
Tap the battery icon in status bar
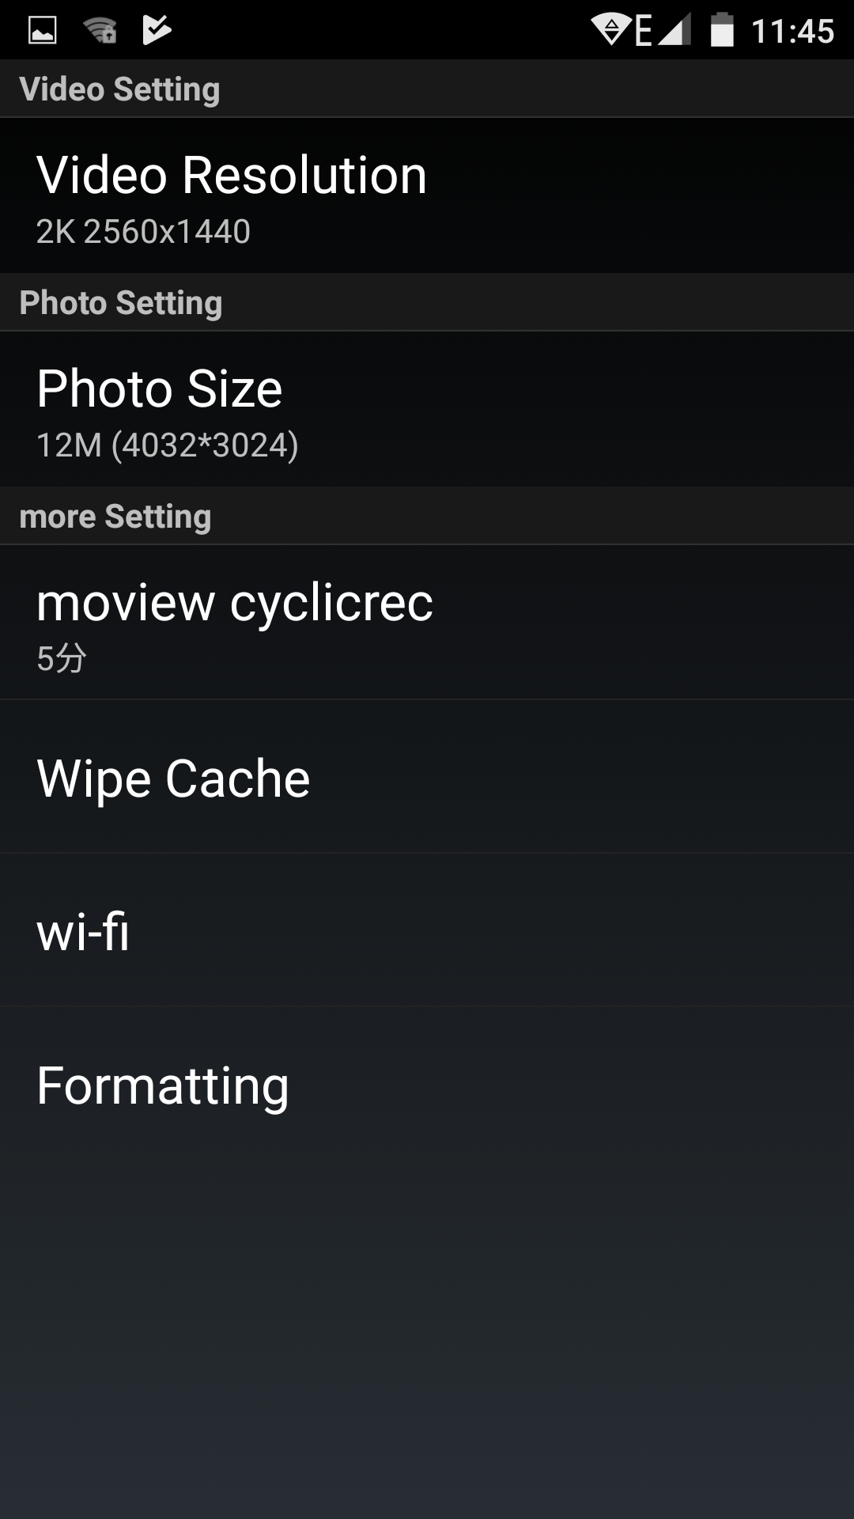tap(722, 31)
